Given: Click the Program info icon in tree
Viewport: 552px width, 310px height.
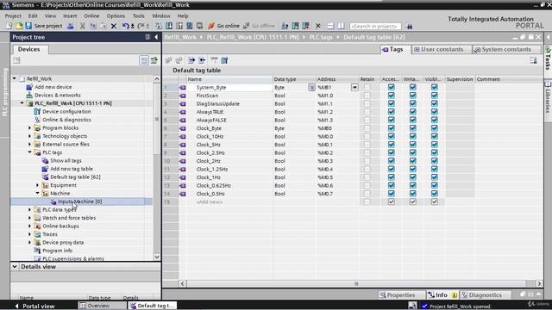Looking at the screenshot, I should [x=37, y=251].
